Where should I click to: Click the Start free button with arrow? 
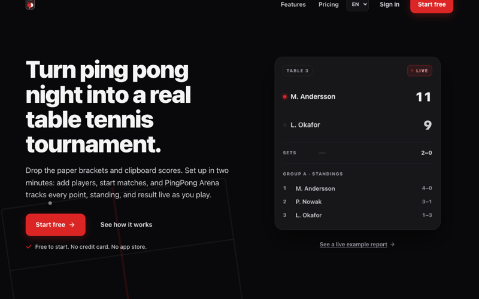(56, 225)
